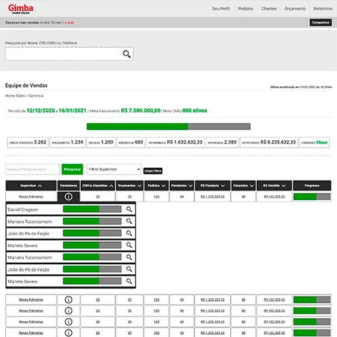This screenshot has height=337, width=337.
Task: Click the customer name/CPF search field
Action: coord(69,54)
